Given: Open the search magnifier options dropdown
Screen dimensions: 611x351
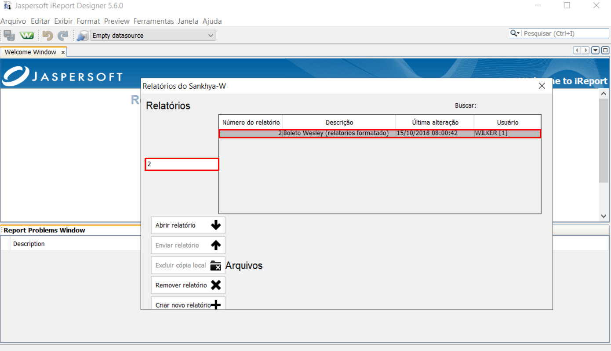Looking at the screenshot, I should click(515, 33).
